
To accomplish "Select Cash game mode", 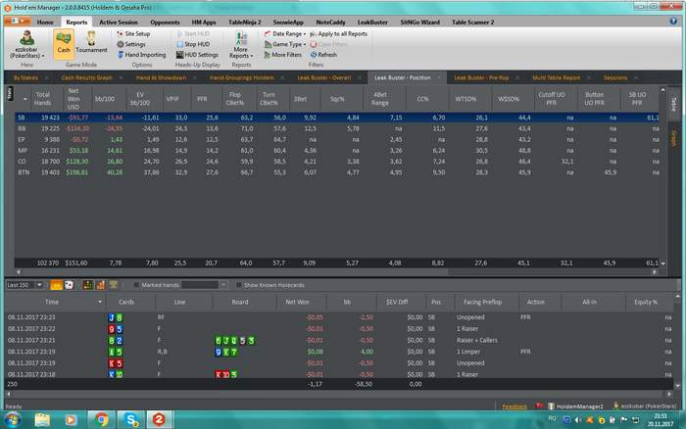I will 64,44.
